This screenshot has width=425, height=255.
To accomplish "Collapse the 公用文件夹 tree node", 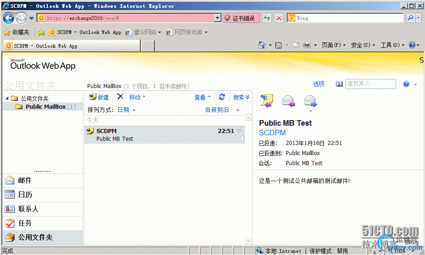I will point(7,98).
